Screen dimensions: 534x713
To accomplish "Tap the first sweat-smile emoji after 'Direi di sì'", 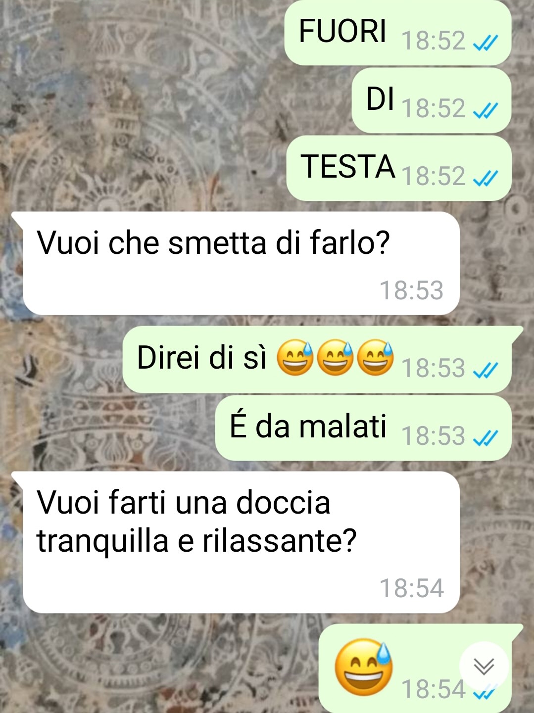I will (295, 358).
